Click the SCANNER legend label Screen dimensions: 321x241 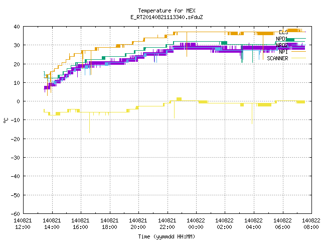(x=277, y=58)
